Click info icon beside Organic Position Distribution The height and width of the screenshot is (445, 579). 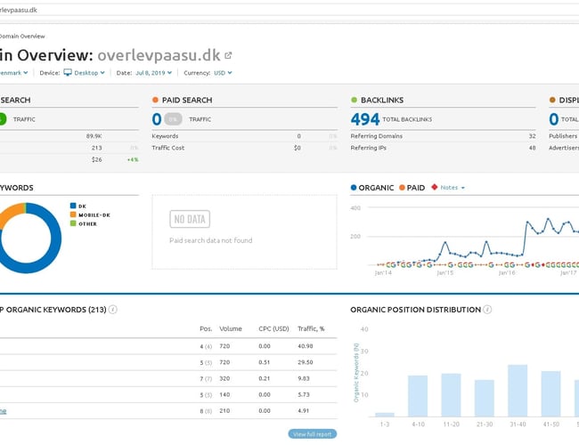tap(487, 310)
